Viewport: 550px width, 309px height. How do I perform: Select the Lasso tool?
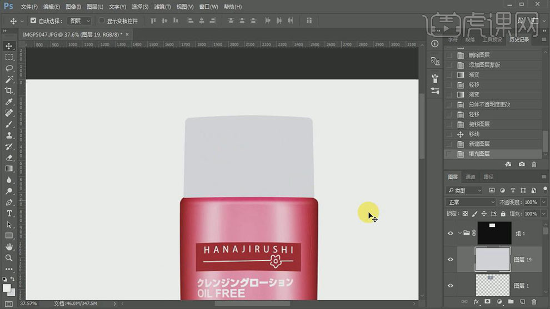[x=9, y=68]
